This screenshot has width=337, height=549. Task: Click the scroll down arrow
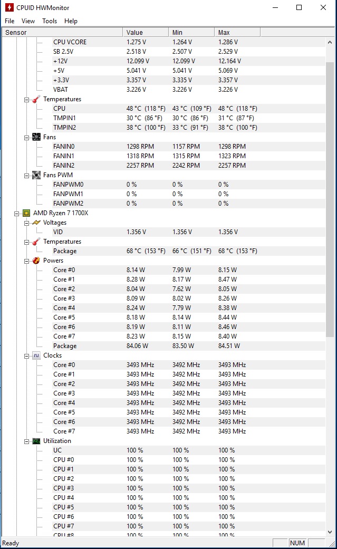pyautogui.click(x=330, y=532)
